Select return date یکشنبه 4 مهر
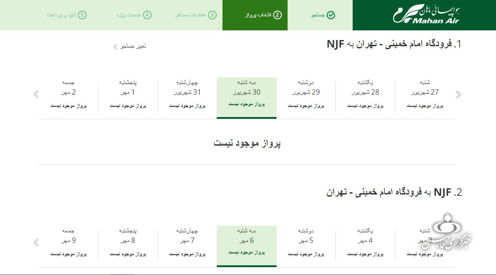 click(x=365, y=242)
